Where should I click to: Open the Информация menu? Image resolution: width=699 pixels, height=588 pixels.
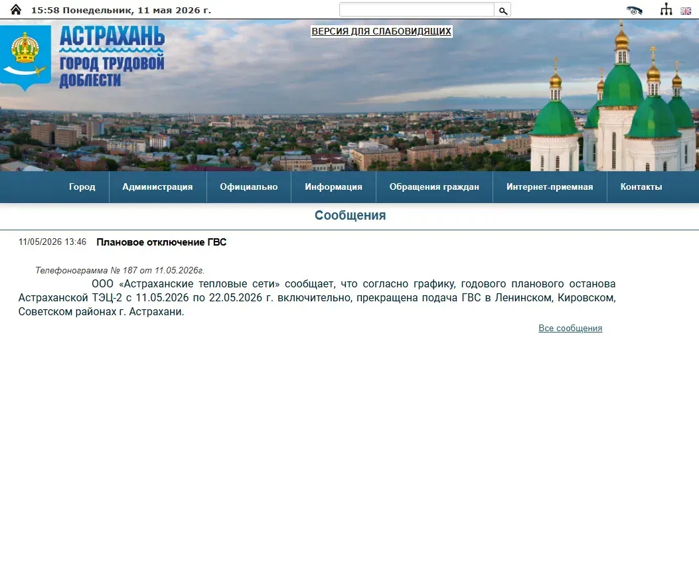pos(333,186)
